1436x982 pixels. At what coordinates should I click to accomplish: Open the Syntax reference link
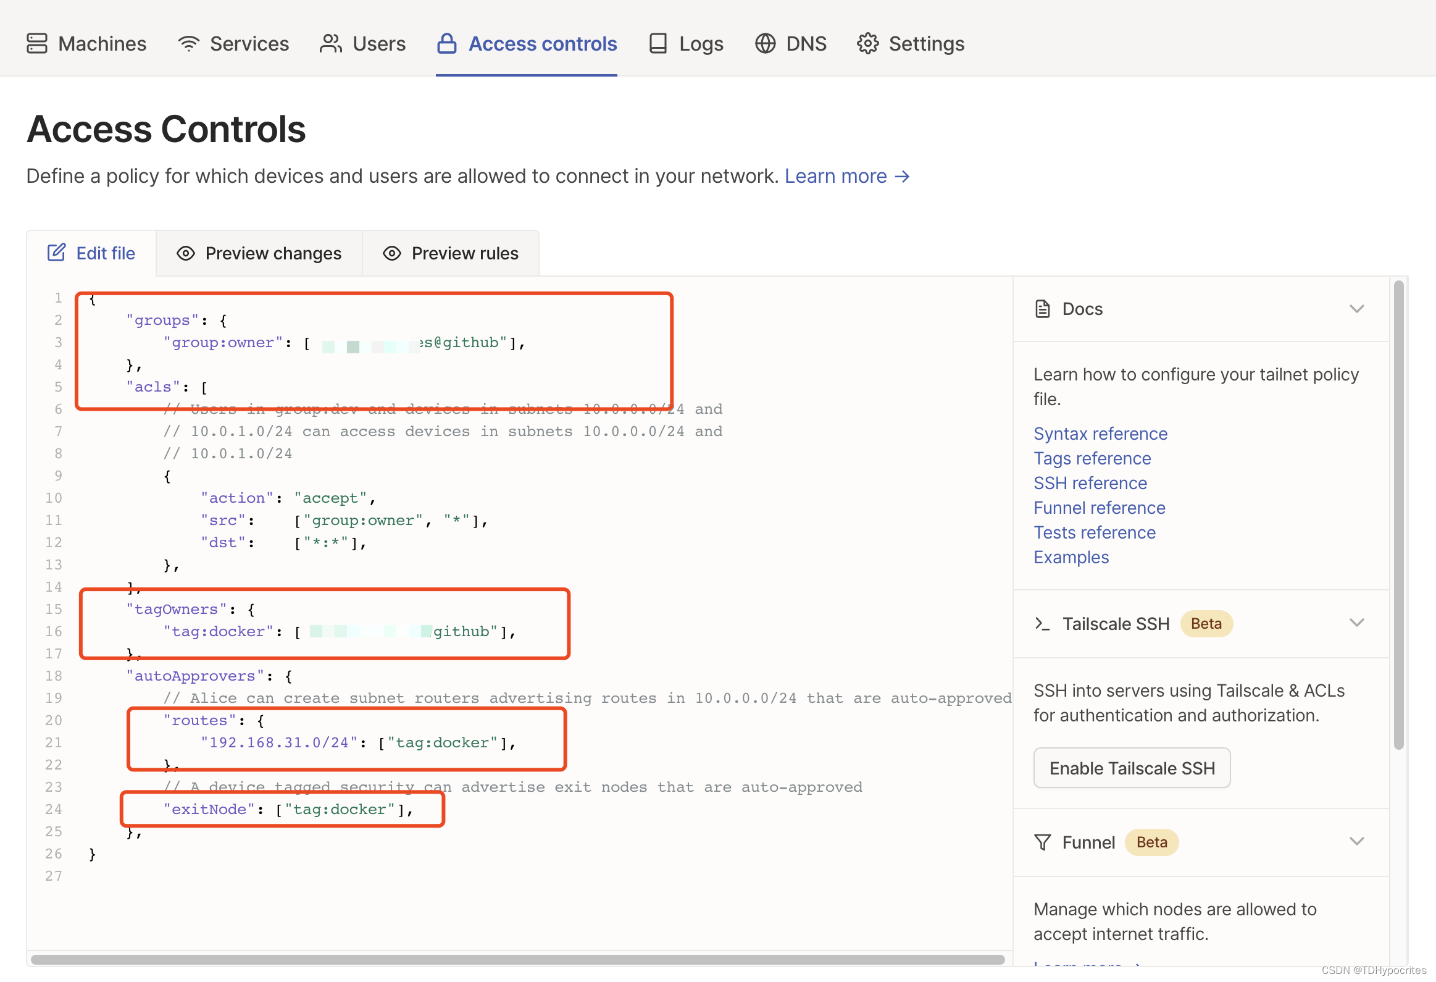pyautogui.click(x=1101, y=433)
